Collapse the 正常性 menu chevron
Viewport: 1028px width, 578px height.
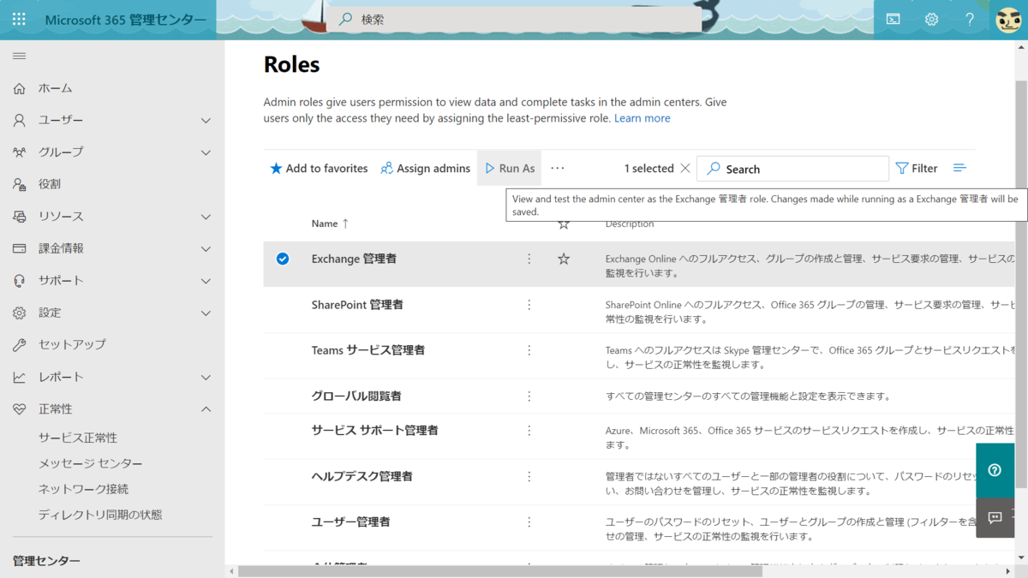206,409
